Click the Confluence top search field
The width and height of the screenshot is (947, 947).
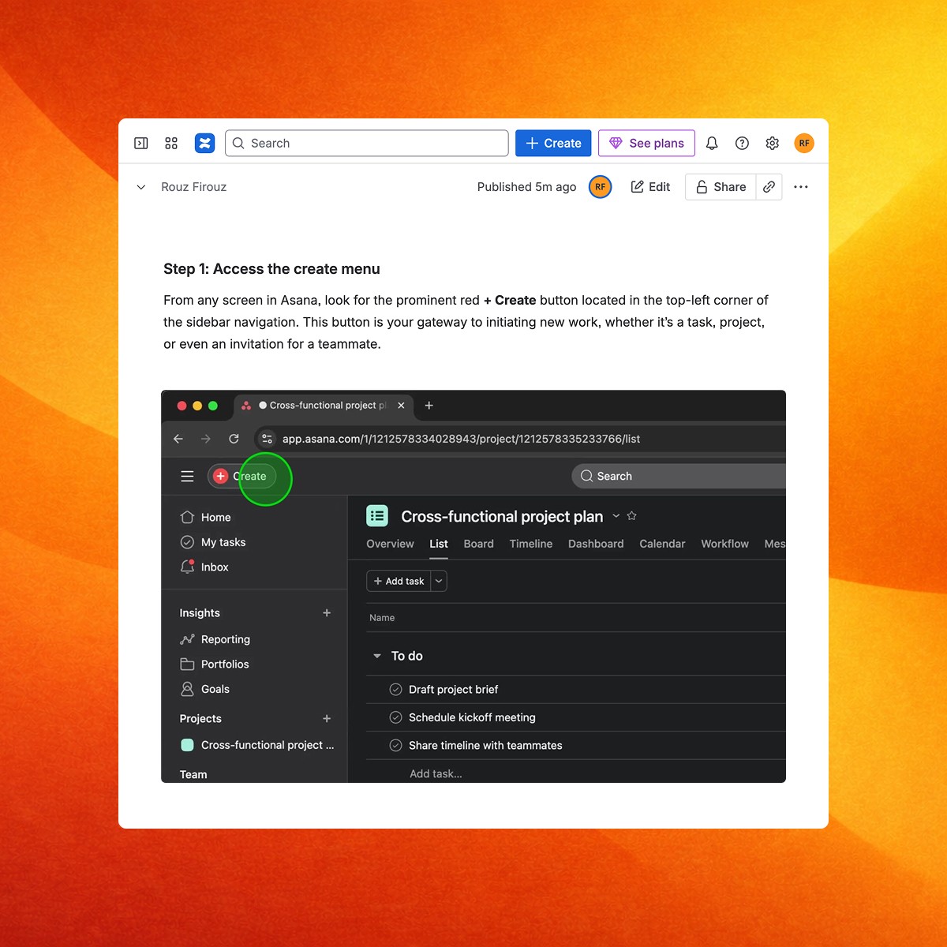pyautogui.click(x=367, y=143)
